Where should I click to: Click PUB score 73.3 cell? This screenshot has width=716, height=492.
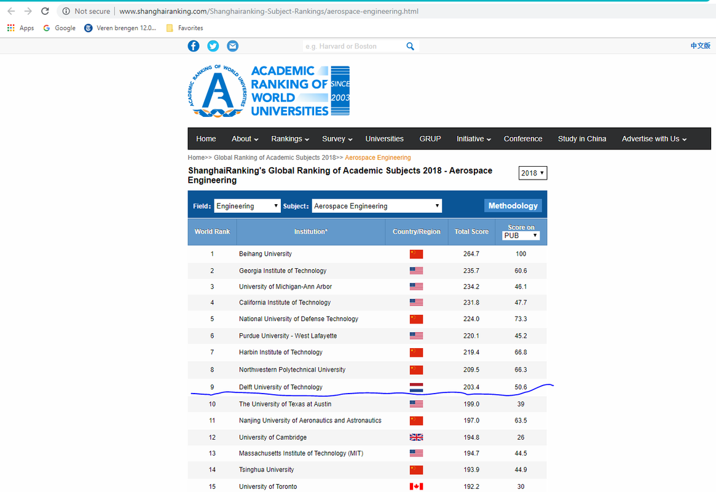(521, 319)
